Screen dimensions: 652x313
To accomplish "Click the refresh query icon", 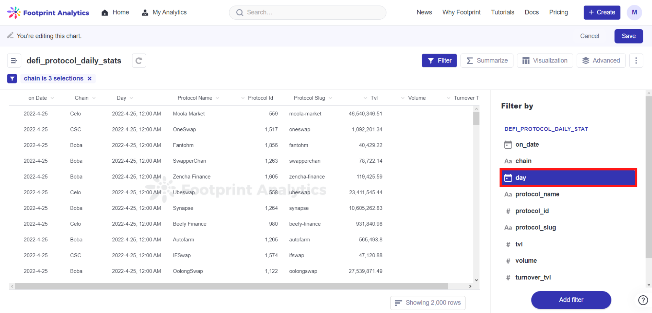I will [139, 60].
